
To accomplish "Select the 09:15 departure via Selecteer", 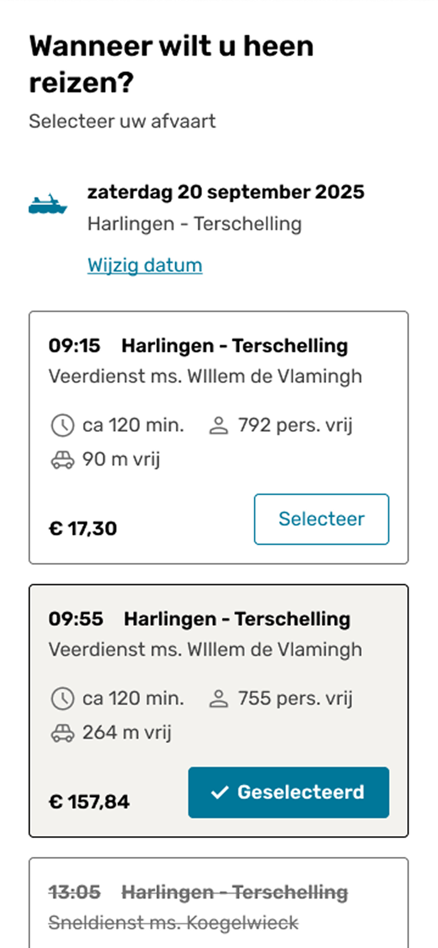I will 321,519.
